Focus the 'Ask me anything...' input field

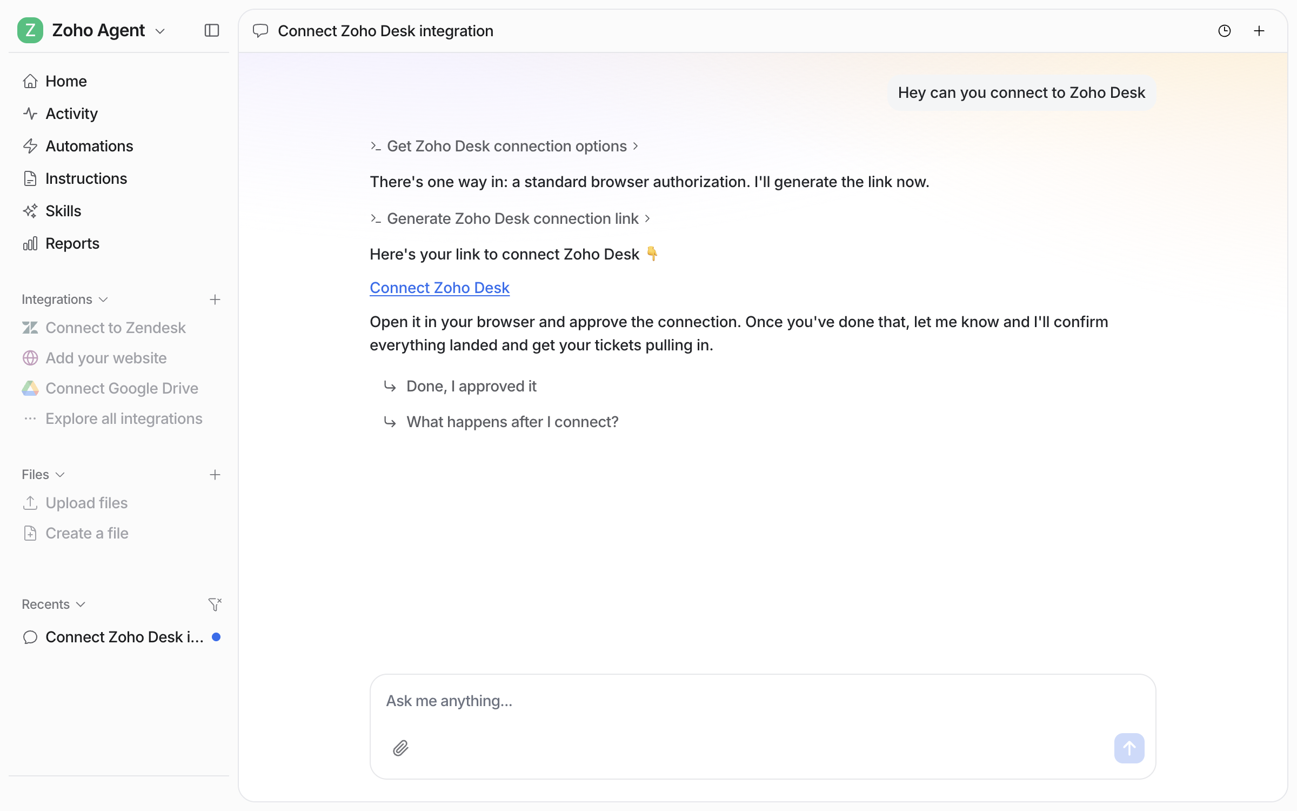pyautogui.click(x=762, y=701)
